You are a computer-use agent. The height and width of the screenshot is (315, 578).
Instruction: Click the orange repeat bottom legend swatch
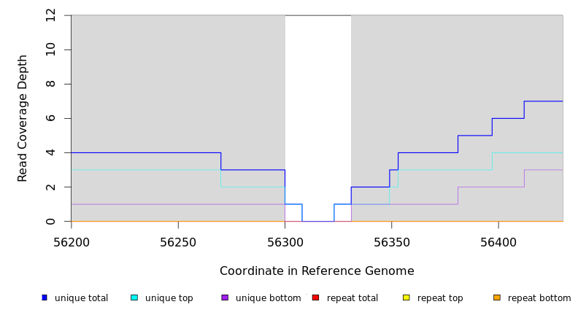[497, 297]
